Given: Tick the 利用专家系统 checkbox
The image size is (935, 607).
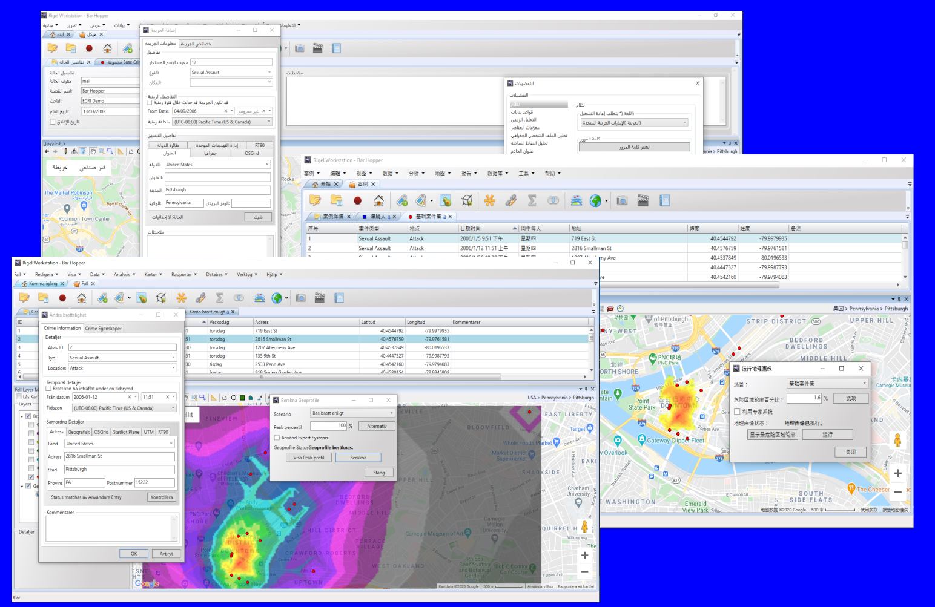Looking at the screenshot, I should click(737, 412).
